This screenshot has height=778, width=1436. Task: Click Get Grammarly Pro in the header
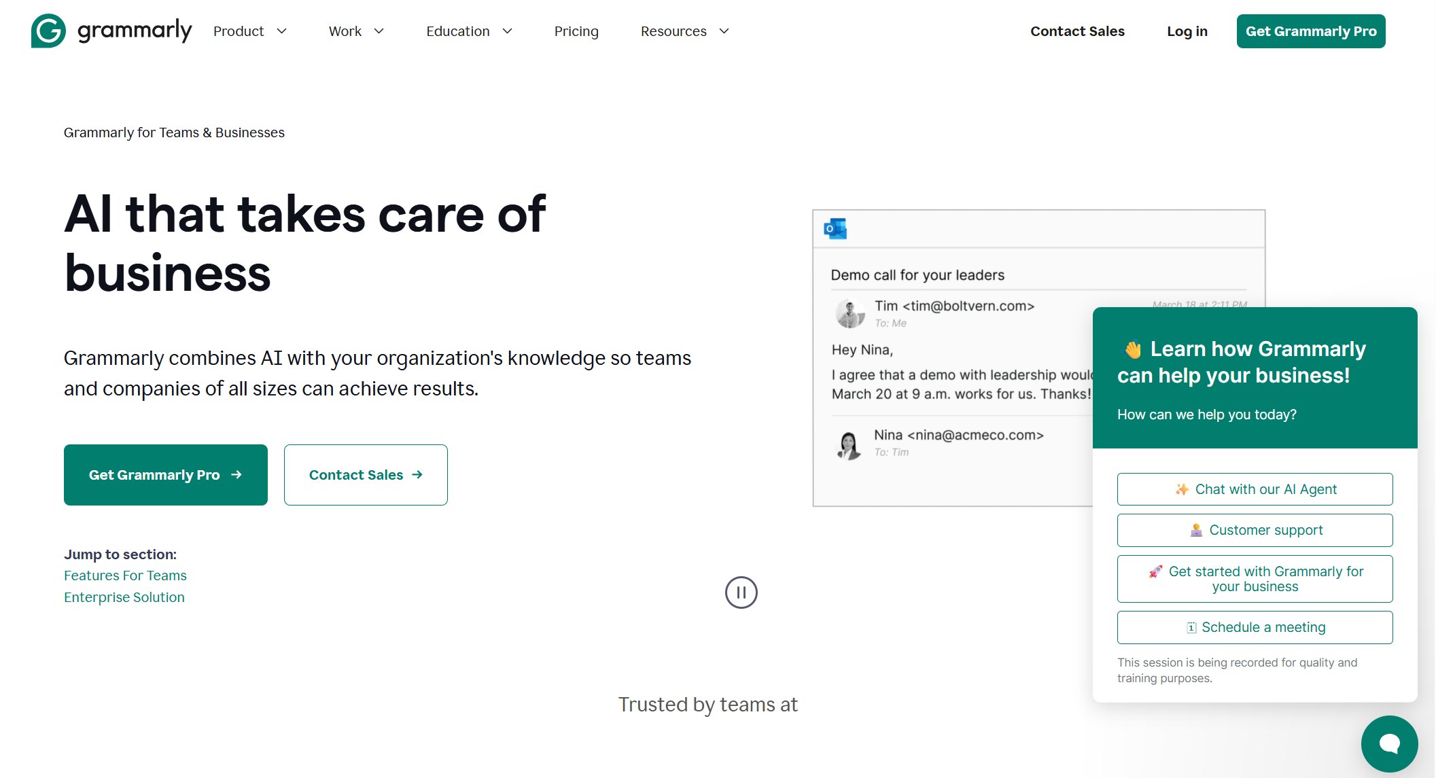(x=1311, y=31)
